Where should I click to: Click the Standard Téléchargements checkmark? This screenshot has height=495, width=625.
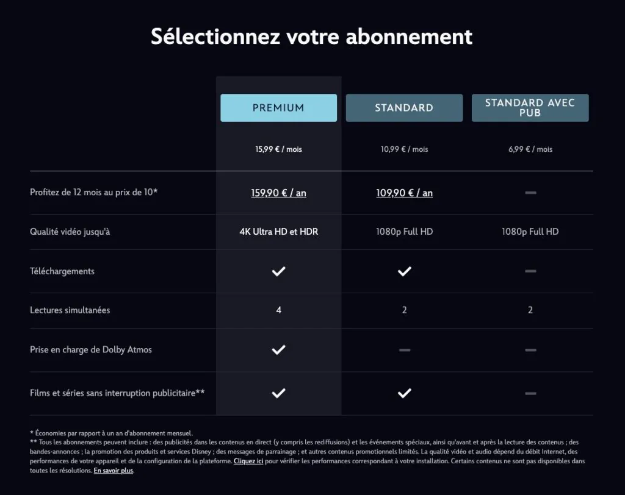404,271
